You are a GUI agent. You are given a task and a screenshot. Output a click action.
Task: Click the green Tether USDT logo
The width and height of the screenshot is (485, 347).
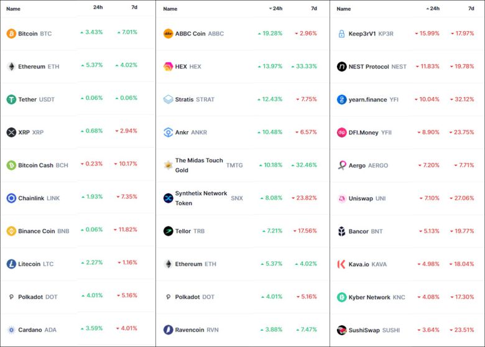pyautogui.click(x=11, y=99)
